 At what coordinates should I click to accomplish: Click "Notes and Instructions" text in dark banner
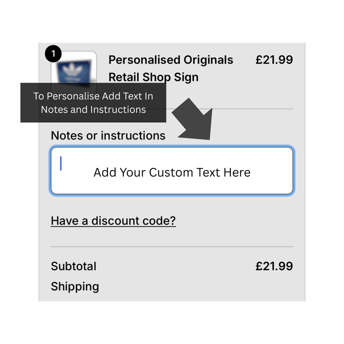click(x=93, y=109)
